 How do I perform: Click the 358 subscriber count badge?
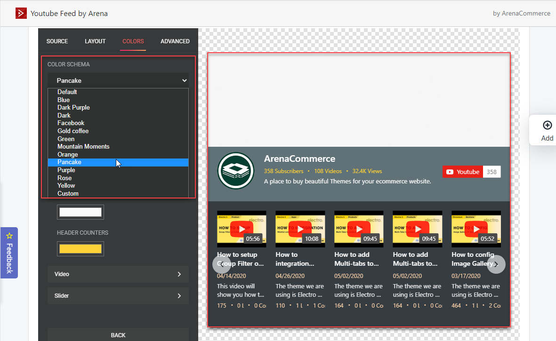pyautogui.click(x=492, y=172)
